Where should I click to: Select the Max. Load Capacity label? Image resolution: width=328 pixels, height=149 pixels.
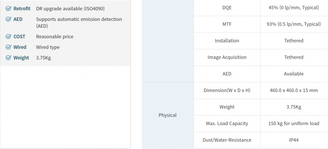tap(227, 124)
